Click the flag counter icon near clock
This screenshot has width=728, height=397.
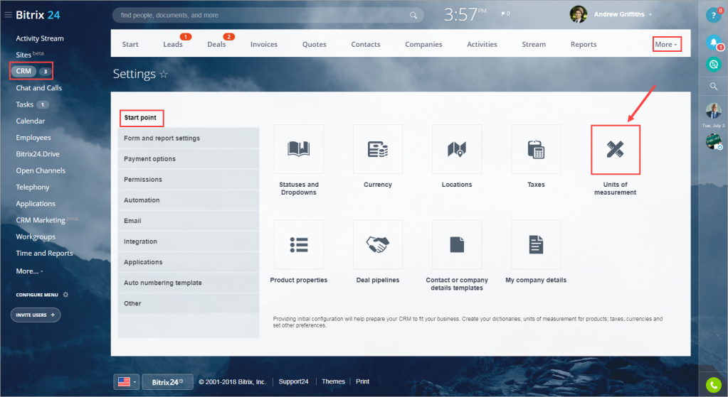[505, 14]
